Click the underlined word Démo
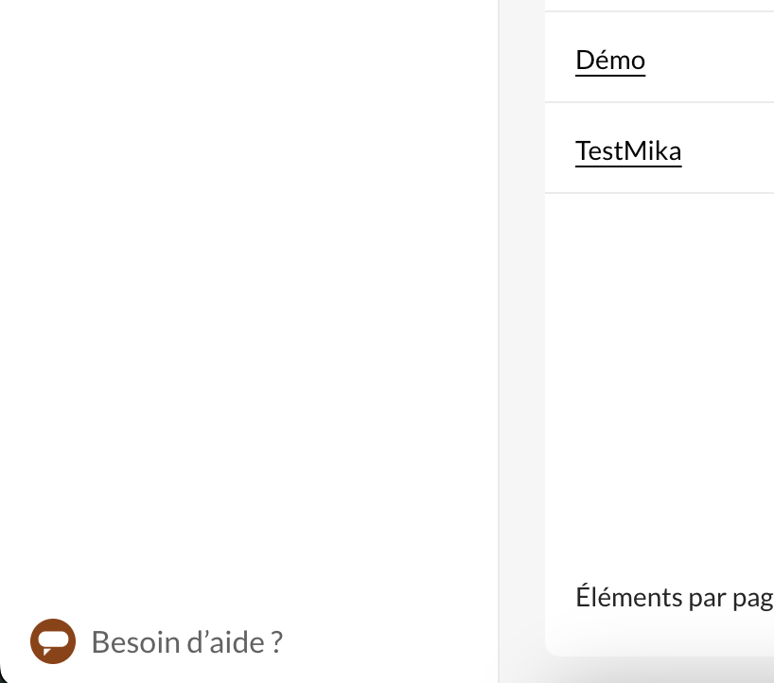 click(610, 61)
